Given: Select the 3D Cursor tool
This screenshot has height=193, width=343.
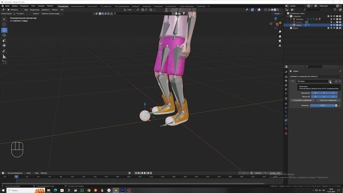Looking at the screenshot, I should coord(4,25).
